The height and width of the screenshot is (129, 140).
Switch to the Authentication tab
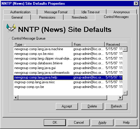coord(20,12)
